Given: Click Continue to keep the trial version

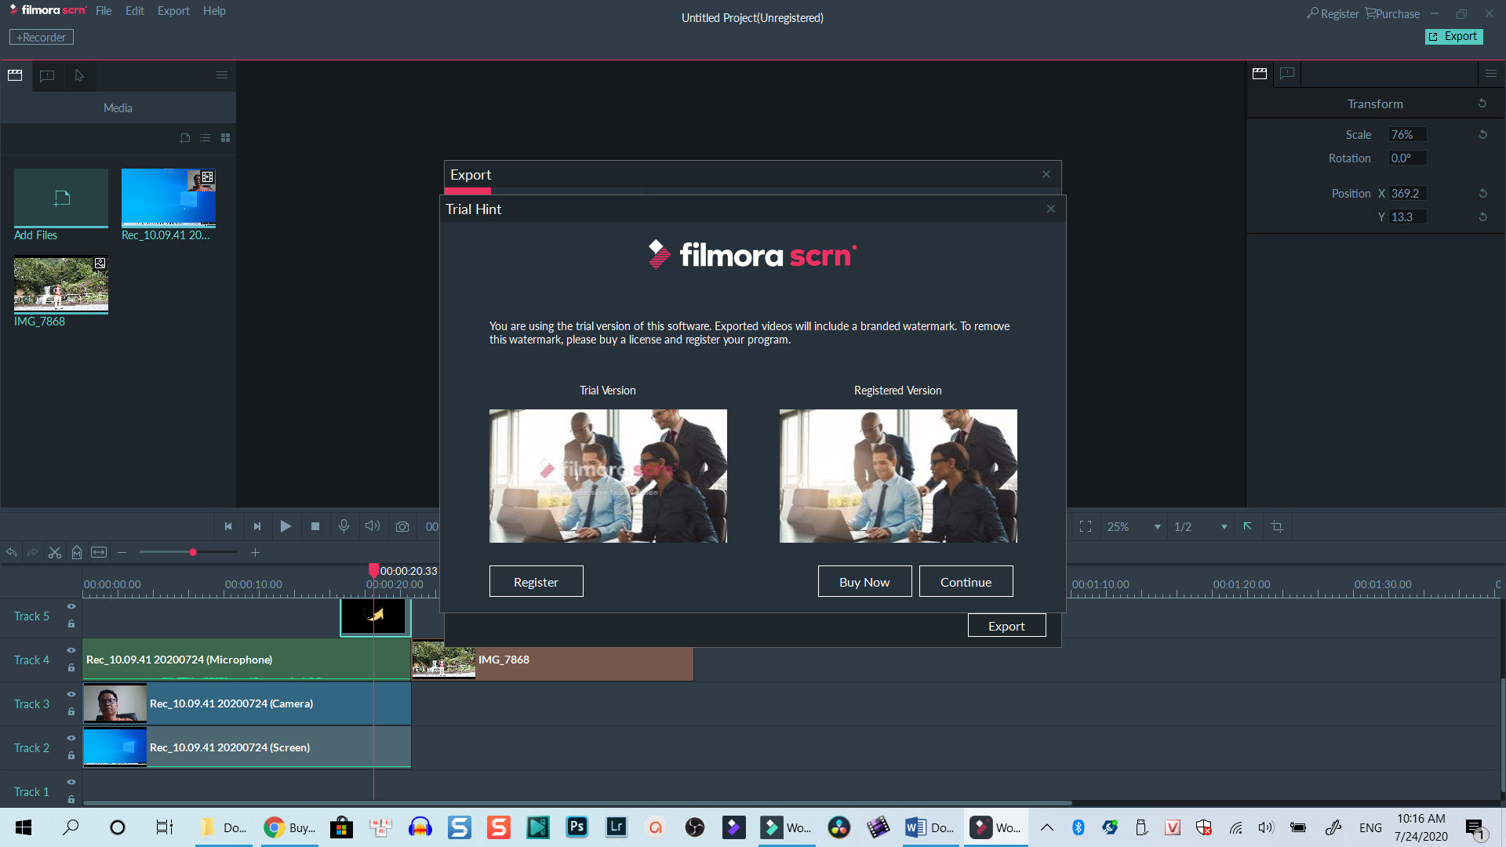Looking at the screenshot, I should coord(966,581).
